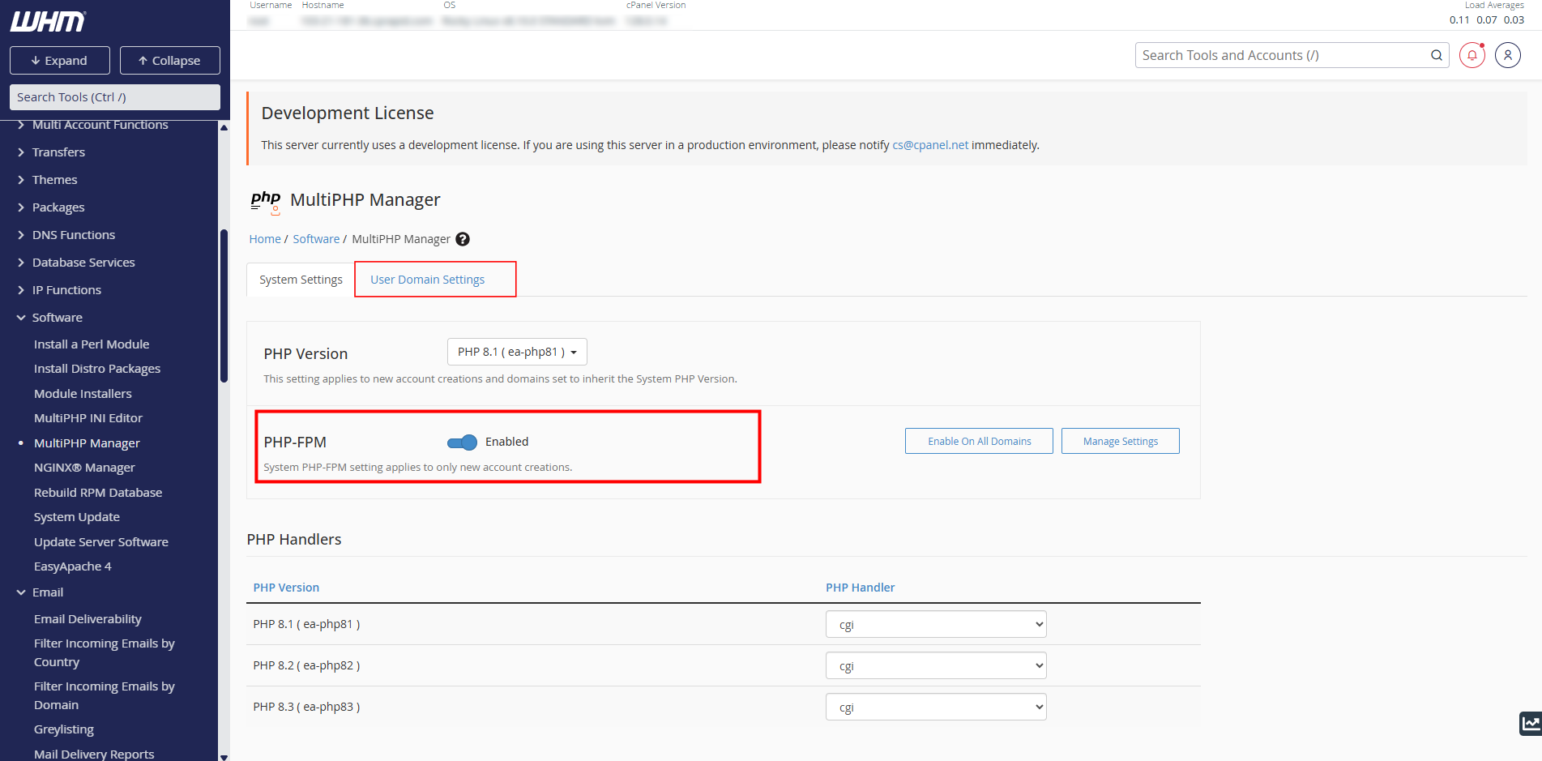Image resolution: width=1542 pixels, height=761 pixels.
Task: Follow the Software breadcrumb link
Action: (316, 239)
